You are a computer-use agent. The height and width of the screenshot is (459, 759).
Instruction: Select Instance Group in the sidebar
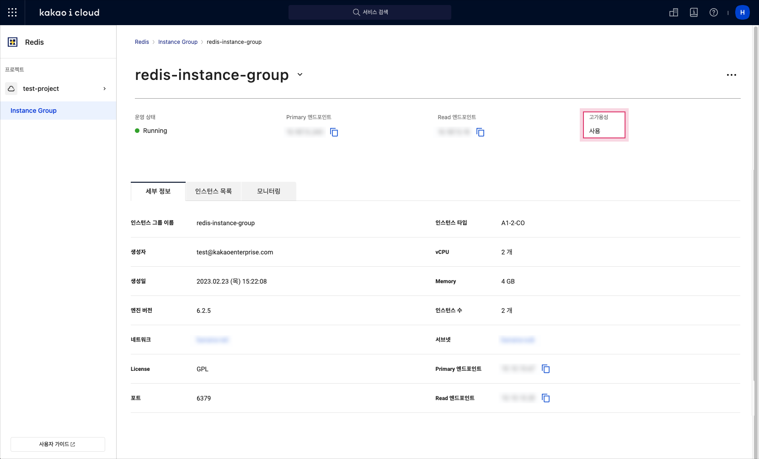(x=58, y=111)
